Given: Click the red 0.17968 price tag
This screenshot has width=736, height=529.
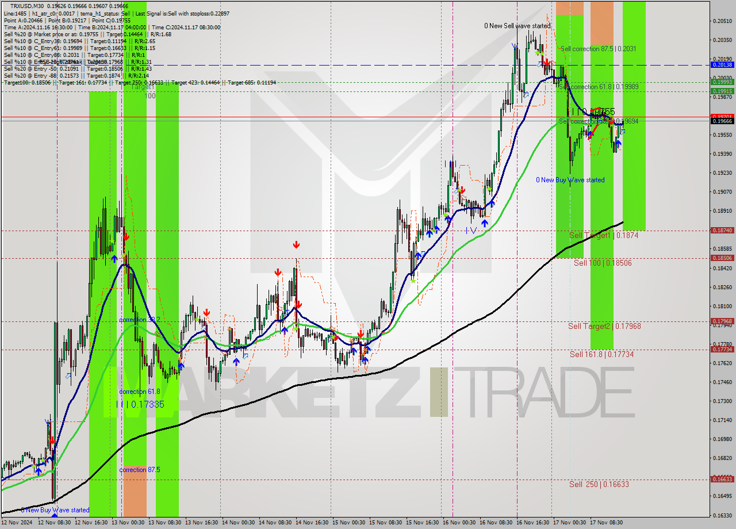Looking at the screenshot, I should (722, 321).
